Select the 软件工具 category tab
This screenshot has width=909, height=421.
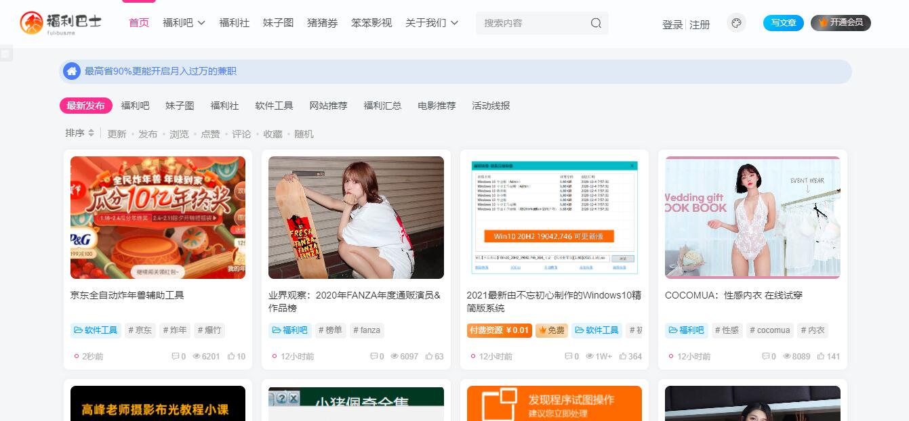274,106
